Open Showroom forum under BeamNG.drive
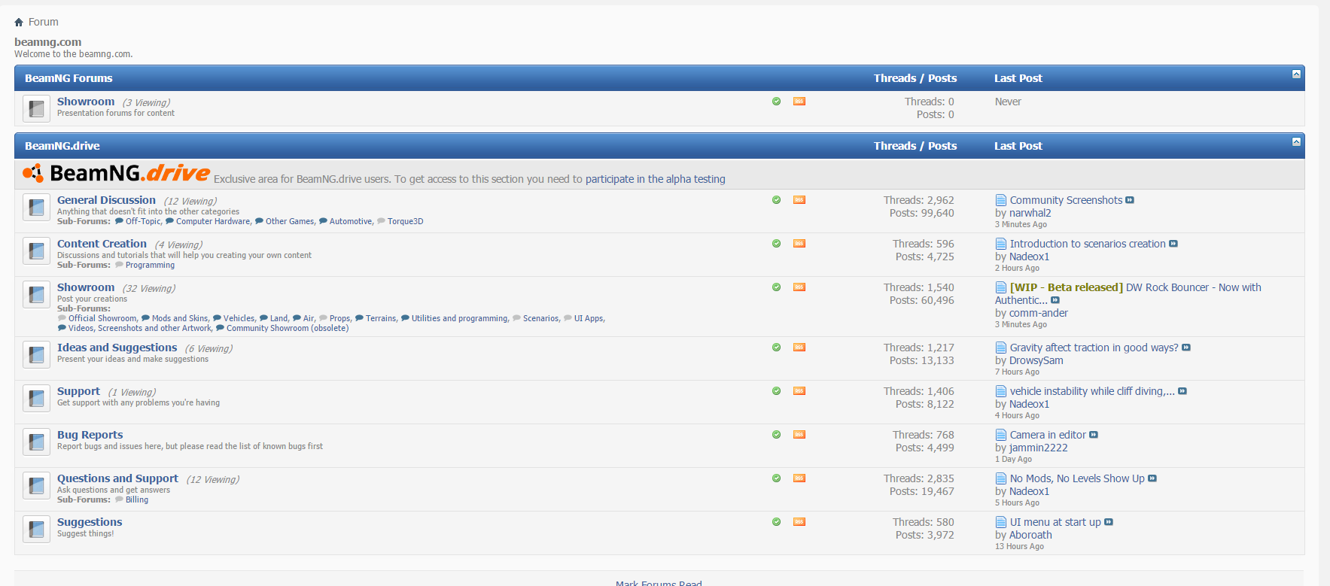The image size is (1330, 586). [86, 287]
